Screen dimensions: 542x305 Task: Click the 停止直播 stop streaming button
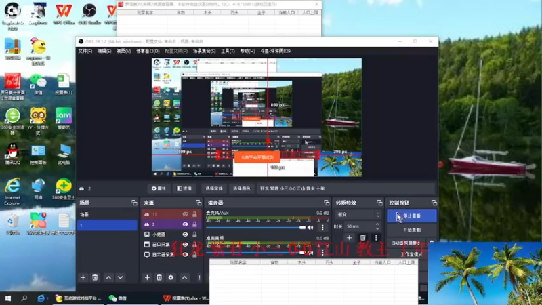[411, 216]
